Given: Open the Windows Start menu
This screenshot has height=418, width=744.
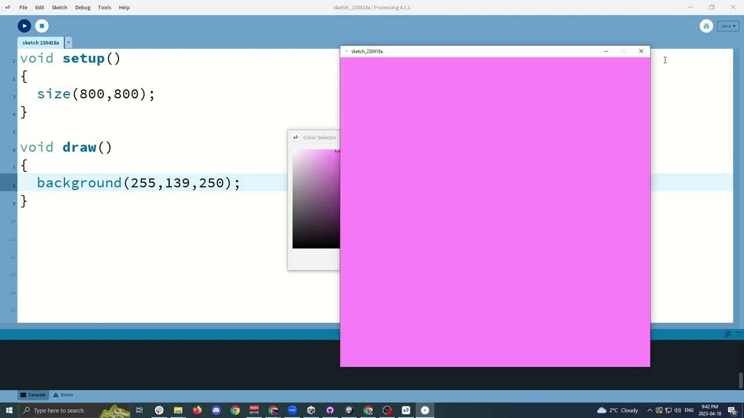Looking at the screenshot, I should (x=9, y=410).
